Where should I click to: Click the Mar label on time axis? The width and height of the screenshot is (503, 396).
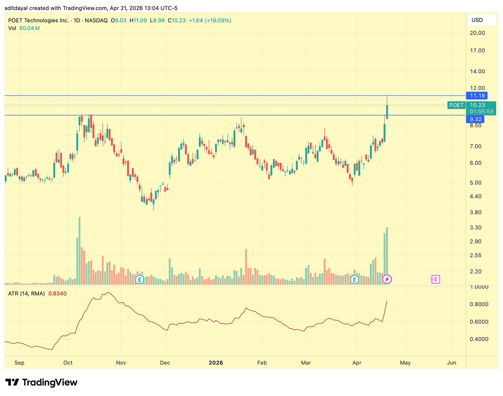coord(306,363)
